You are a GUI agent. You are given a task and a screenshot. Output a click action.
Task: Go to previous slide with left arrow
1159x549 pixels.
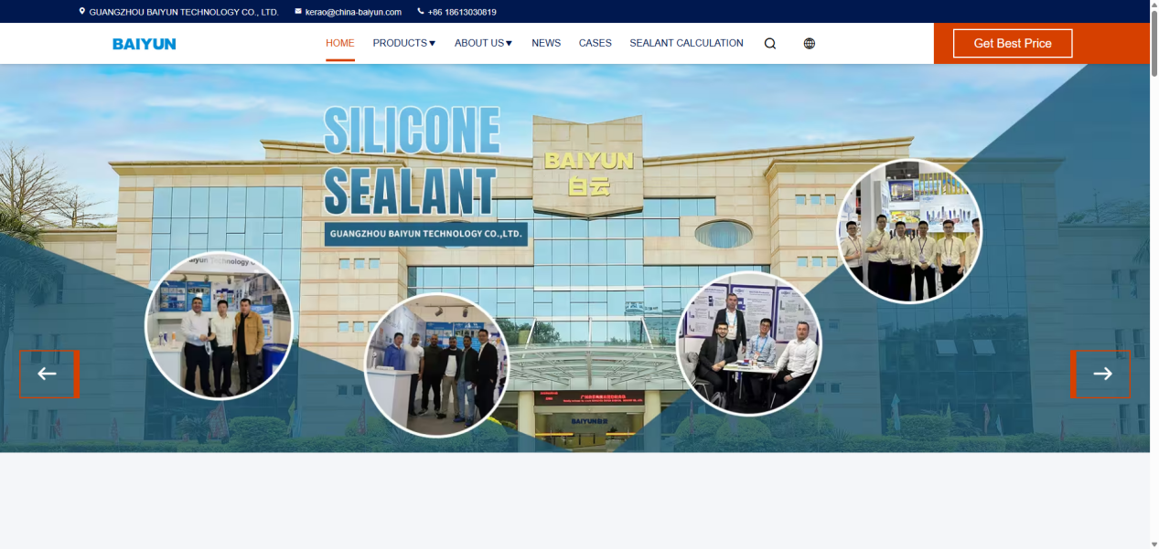click(x=49, y=374)
